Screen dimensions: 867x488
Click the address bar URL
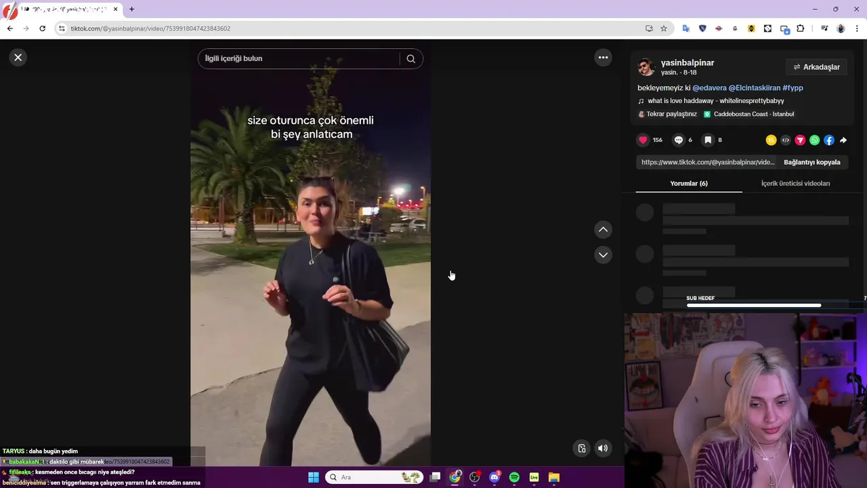150,28
